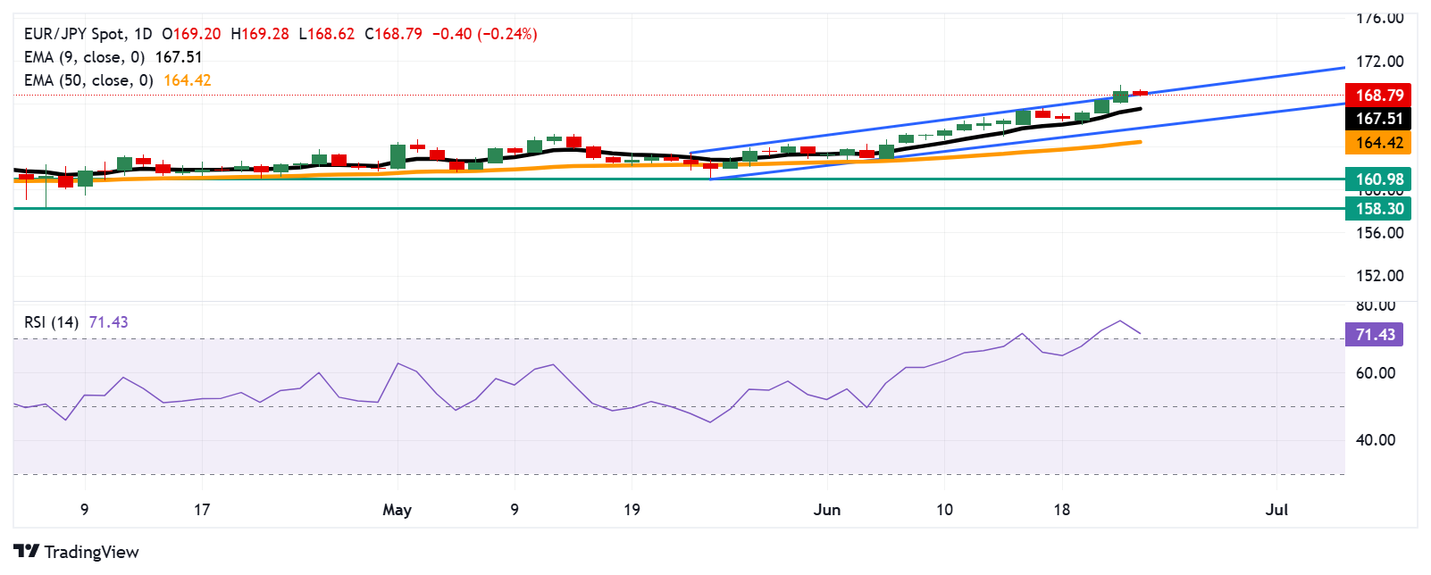This screenshot has height=575, width=1431.
Task: Click the 19 label on the date axis
Action: [632, 510]
